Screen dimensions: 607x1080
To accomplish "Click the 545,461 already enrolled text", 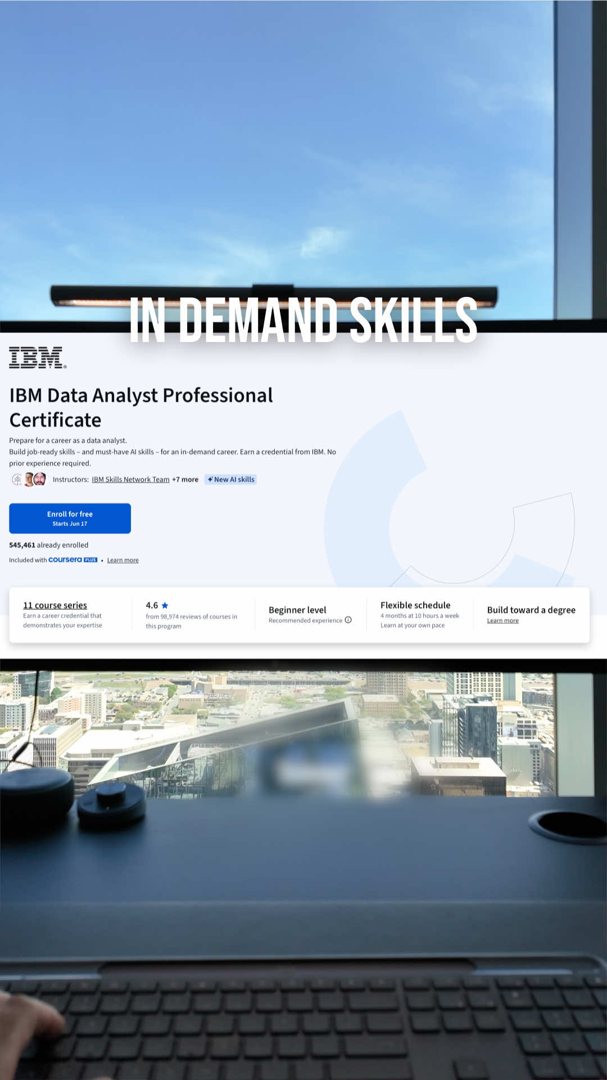I will 48,545.
